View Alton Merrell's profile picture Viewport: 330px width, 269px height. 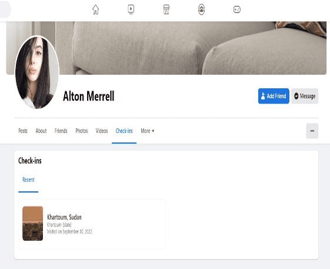click(x=37, y=72)
